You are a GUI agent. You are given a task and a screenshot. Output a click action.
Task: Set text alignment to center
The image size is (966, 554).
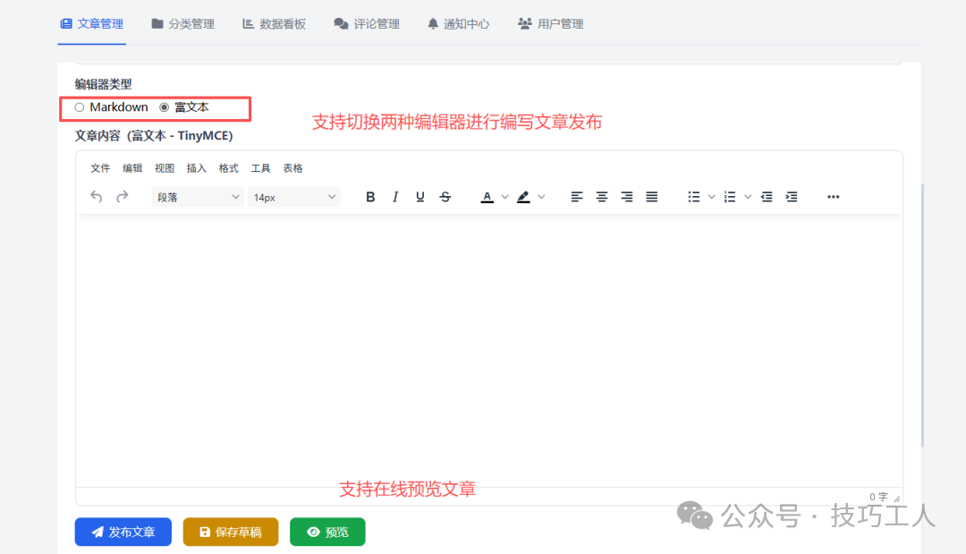(x=601, y=196)
